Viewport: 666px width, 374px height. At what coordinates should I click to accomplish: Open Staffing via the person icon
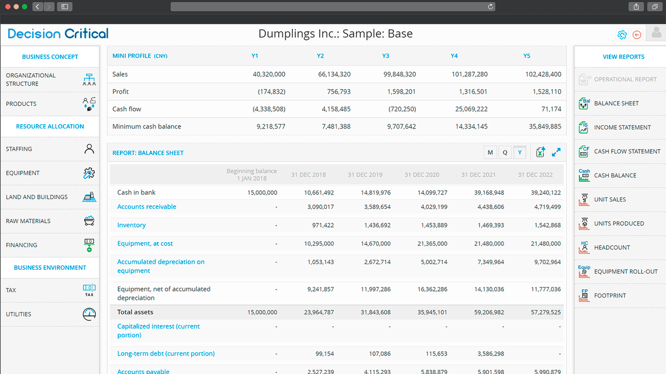(x=89, y=148)
